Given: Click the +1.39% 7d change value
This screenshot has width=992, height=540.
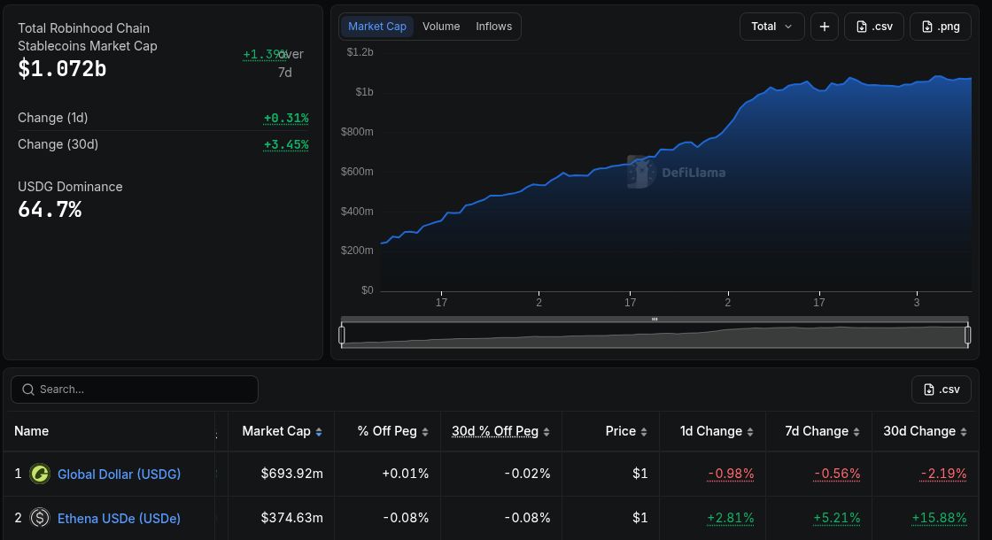Looking at the screenshot, I should click(265, 54).
